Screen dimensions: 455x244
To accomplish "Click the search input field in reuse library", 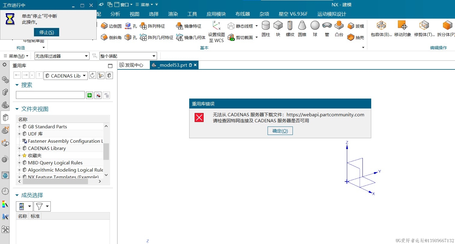I will pyautogui.click(x=50, y=95).
